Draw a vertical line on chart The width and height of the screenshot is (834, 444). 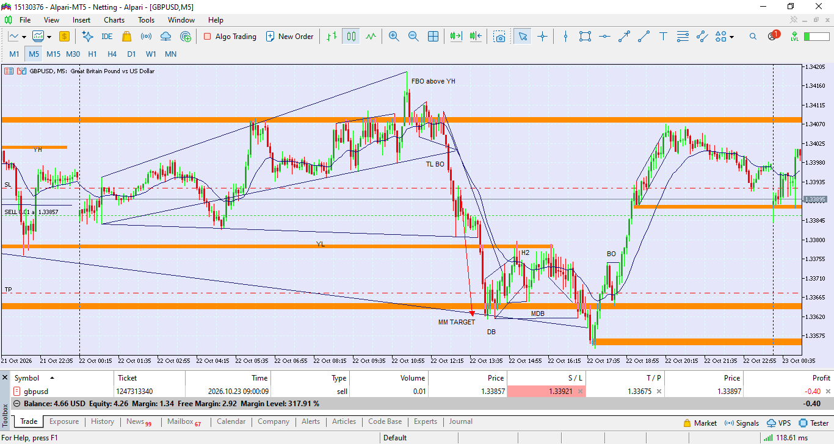click(565, 37)
